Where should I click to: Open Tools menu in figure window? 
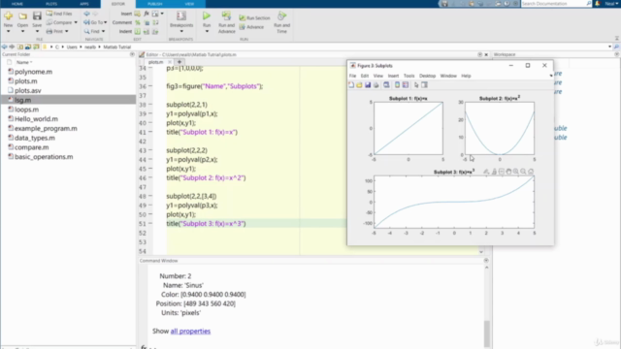[x=409, y=76]
